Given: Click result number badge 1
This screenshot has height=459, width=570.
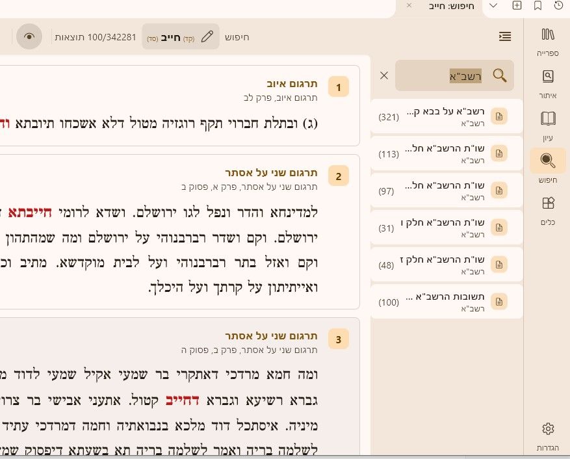Looking at the screenshot, I should pos(339,87).
